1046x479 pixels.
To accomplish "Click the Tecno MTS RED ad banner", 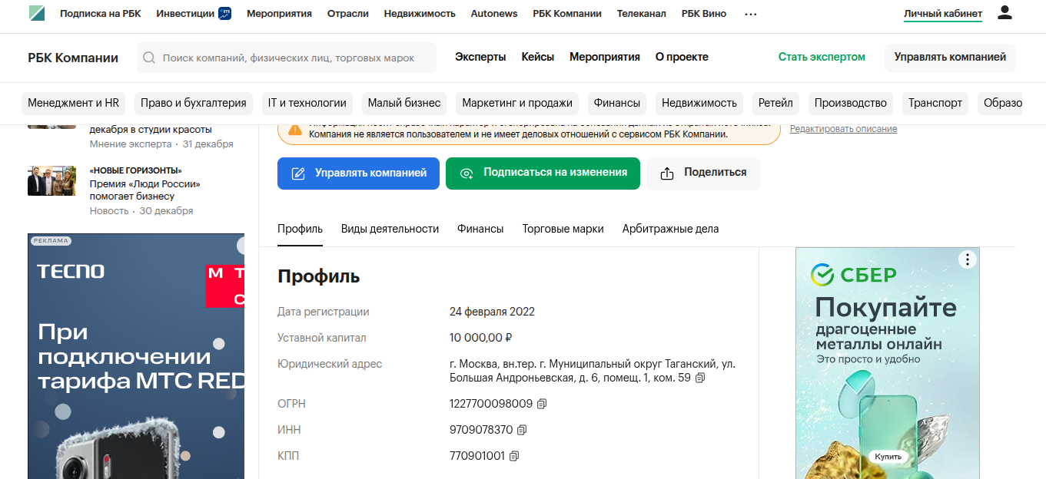I will 136,356.
